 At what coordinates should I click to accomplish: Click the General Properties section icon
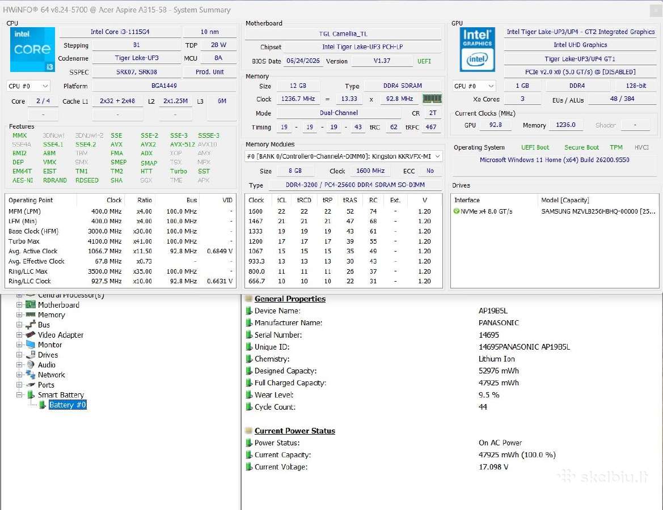[248, 299]
